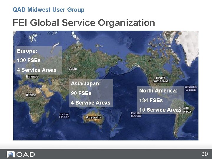Click the 'North America' map label on continent
Viewport: 212px width, 159px height.
[161, 79]
